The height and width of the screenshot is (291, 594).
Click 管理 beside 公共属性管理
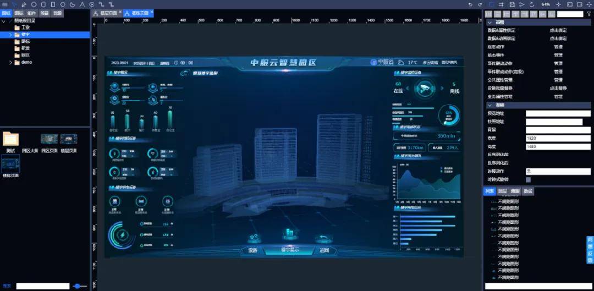558,80
